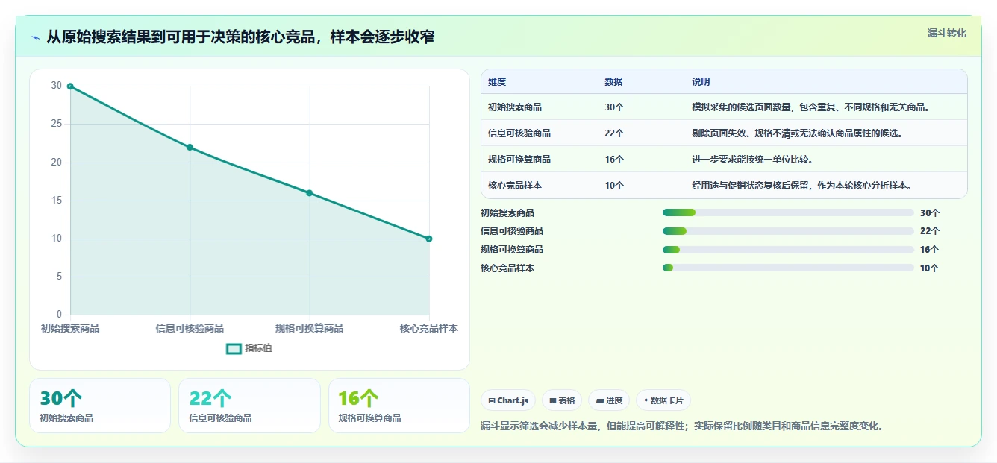The width and height of the screenshot is (997, 463).
Task: Click the 初始搜索商品 progress bar
Action: pos(788,212)
